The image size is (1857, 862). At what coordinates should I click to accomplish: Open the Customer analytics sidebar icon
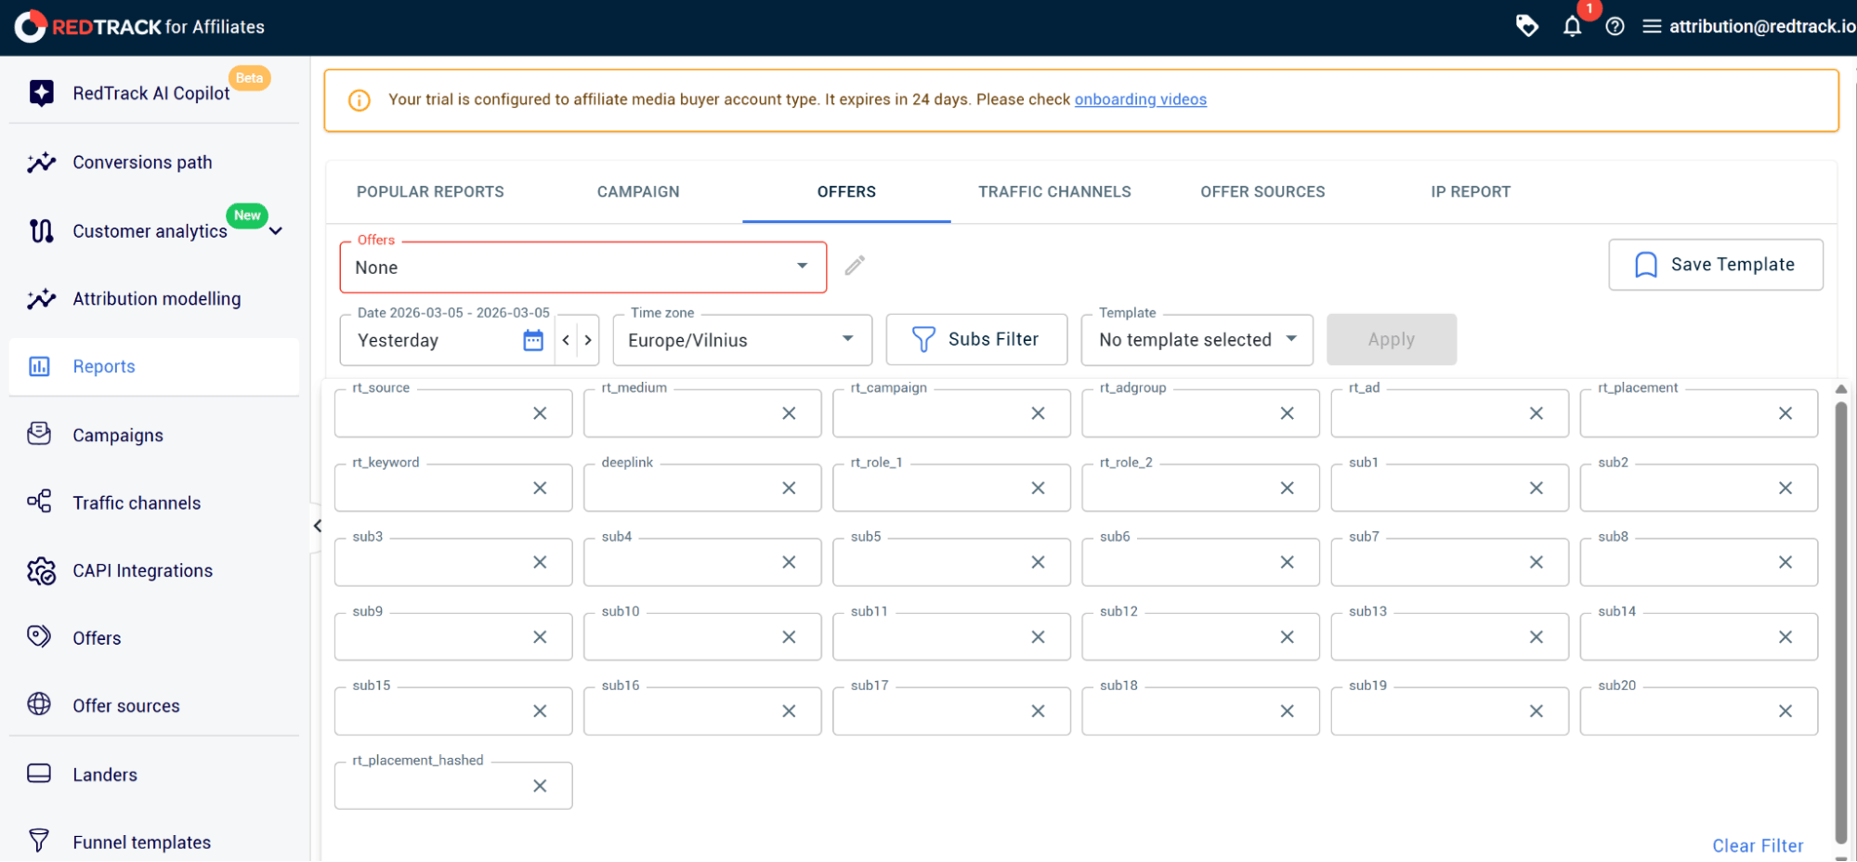coord(41,230)
